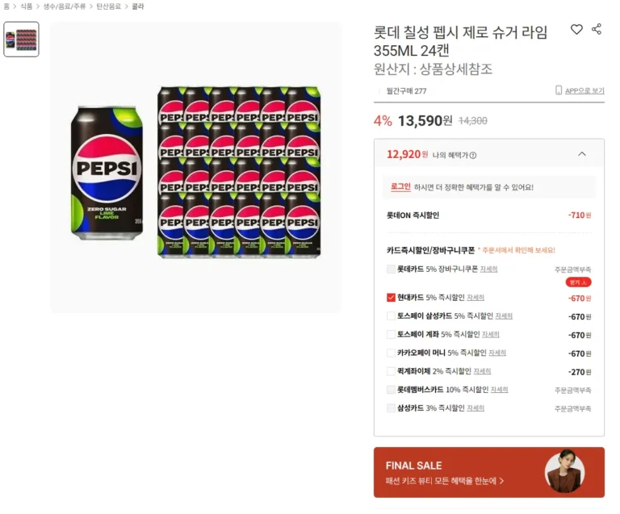Open the FINAL SALE banner
This screenshot has height=514, width=620.
coord(488,472)
